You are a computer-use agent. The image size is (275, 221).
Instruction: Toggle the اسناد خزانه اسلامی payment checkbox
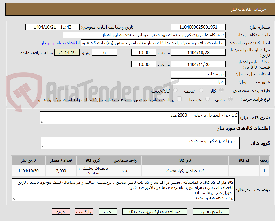pyautogui.click(x=179, y=99)
